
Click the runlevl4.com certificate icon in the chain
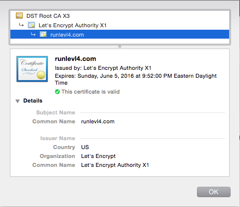point(43,35)
